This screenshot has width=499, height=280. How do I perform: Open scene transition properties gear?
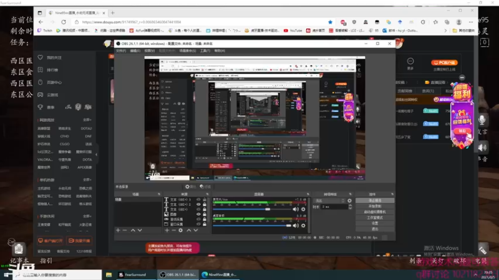349,200
